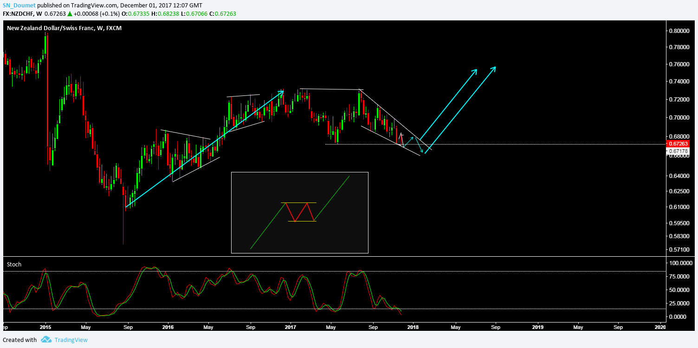Click the 0.64000 price axis label
This screenshot has height=348, width=698.
point(680,176)
